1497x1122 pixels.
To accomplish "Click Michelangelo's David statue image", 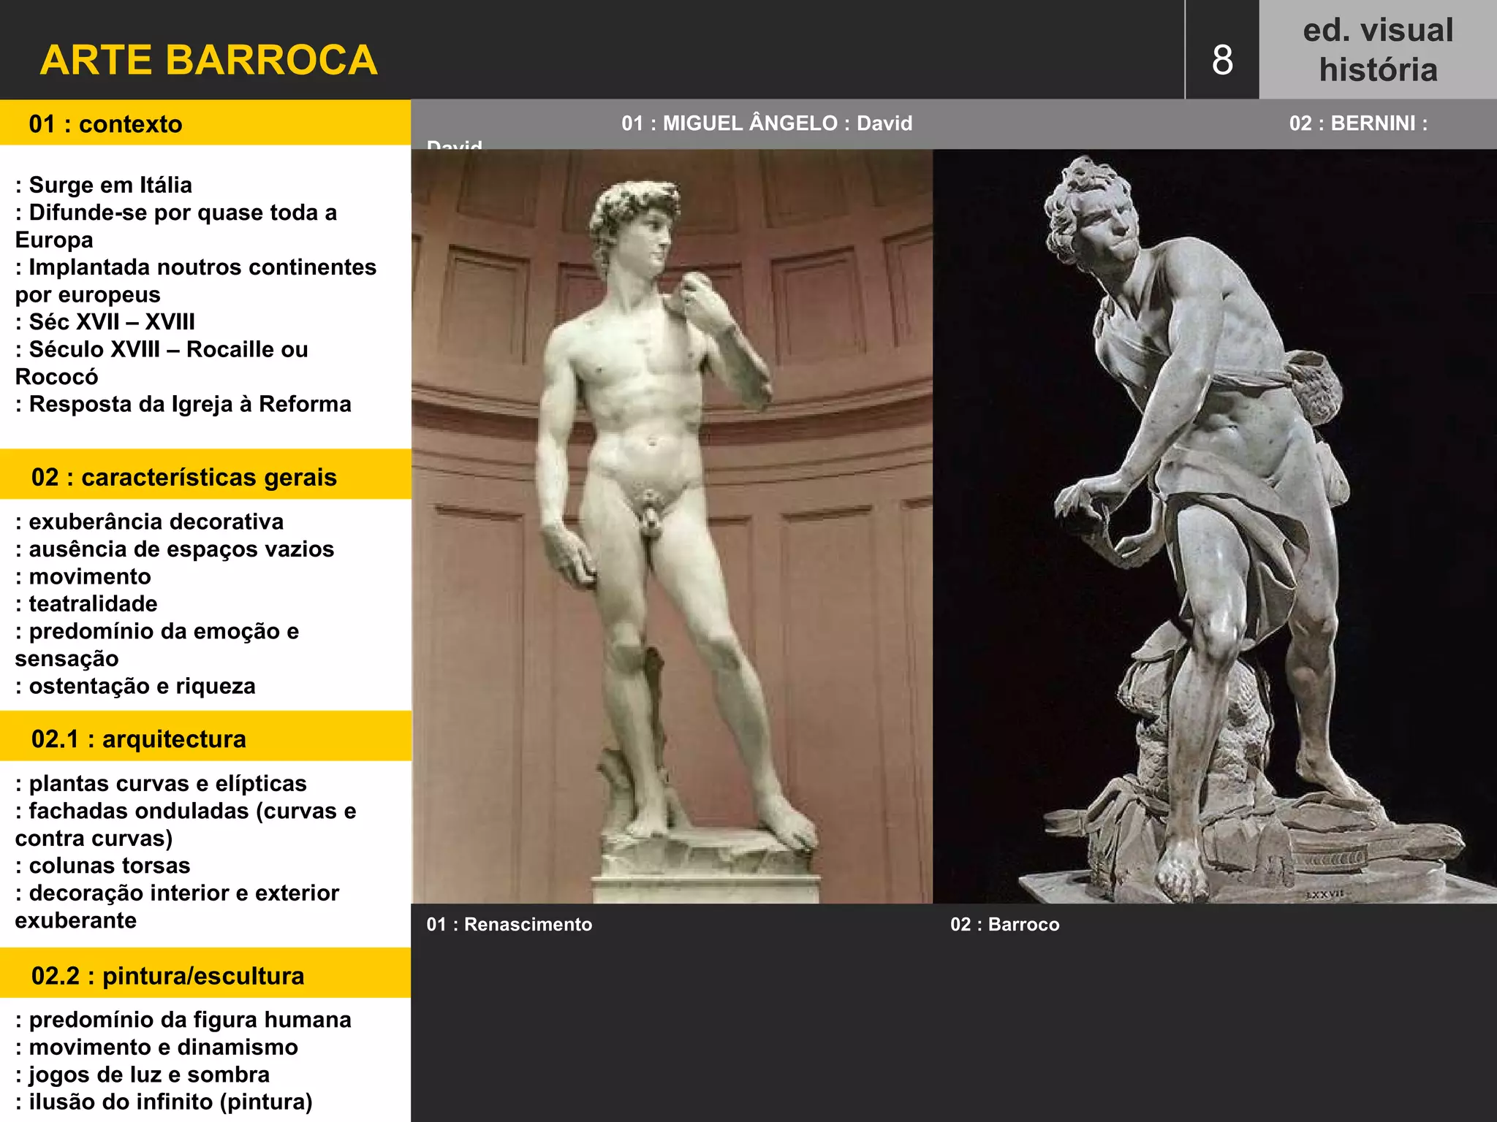I will (x=671, y=526).
